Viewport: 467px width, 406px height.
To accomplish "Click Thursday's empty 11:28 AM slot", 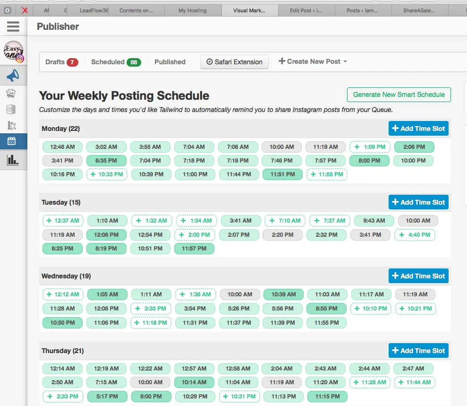I will 370,382.
